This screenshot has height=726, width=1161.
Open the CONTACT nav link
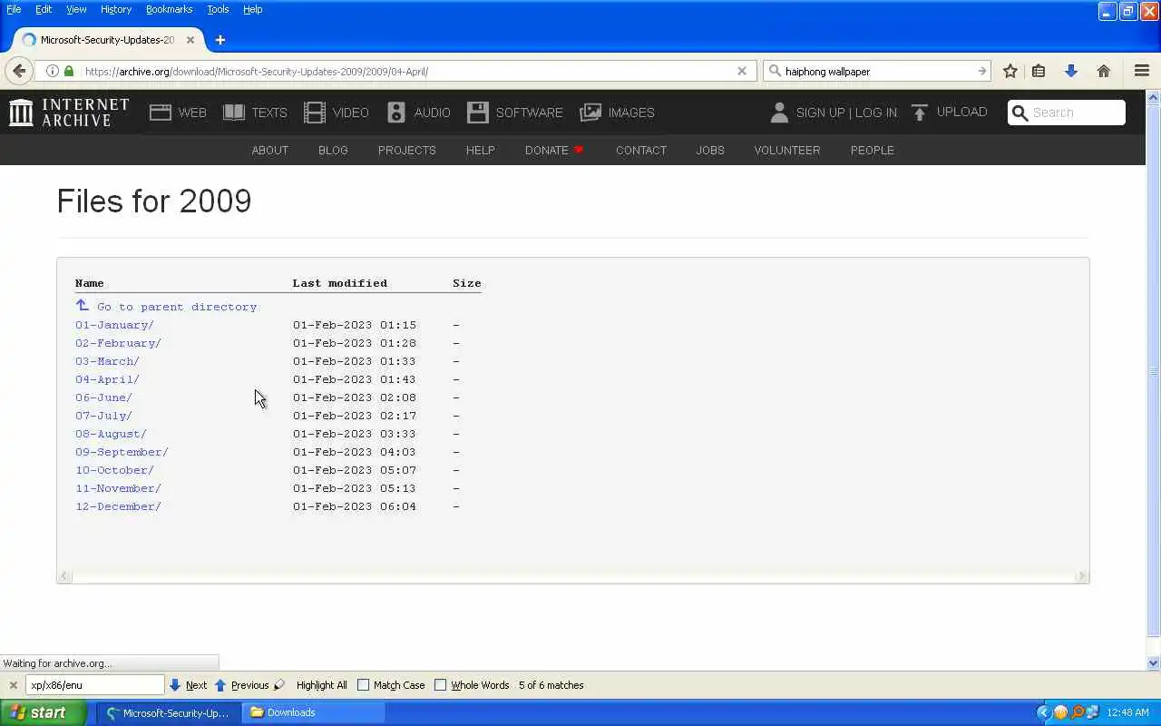[641, 150]
